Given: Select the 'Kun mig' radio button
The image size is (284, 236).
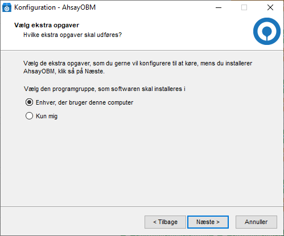Looking at the screenshot, I should point(29,116).
